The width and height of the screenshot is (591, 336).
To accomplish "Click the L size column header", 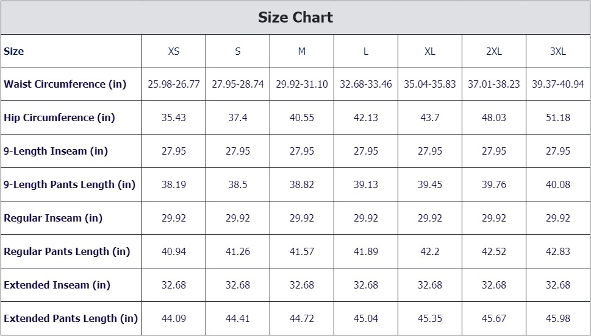I will point(365,51).
